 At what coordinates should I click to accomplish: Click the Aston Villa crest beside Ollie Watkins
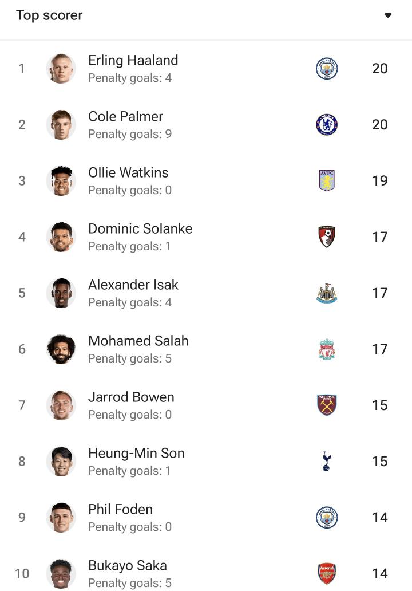[x=327, y=180]
